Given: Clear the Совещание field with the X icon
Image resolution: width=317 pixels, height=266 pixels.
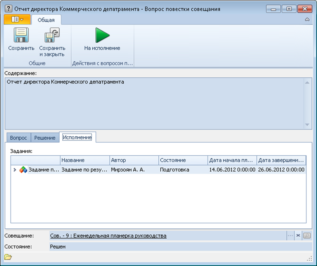Looking at the screenshot, I should click(298, 235).
